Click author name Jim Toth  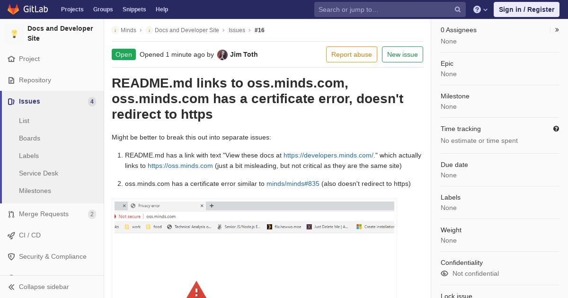point(244,54)
